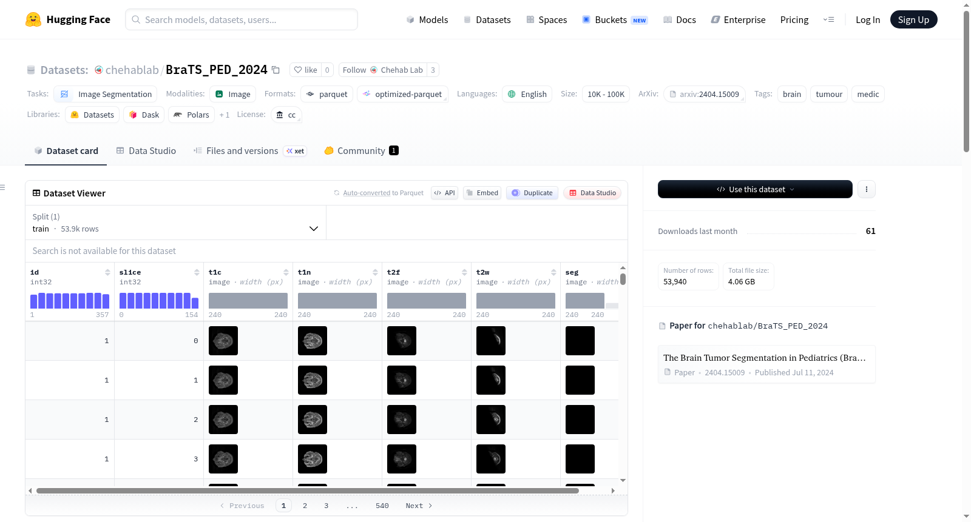Open Docs in the top navigation
This screenshot has height=522, width=971.
click(x=680, y=19)
